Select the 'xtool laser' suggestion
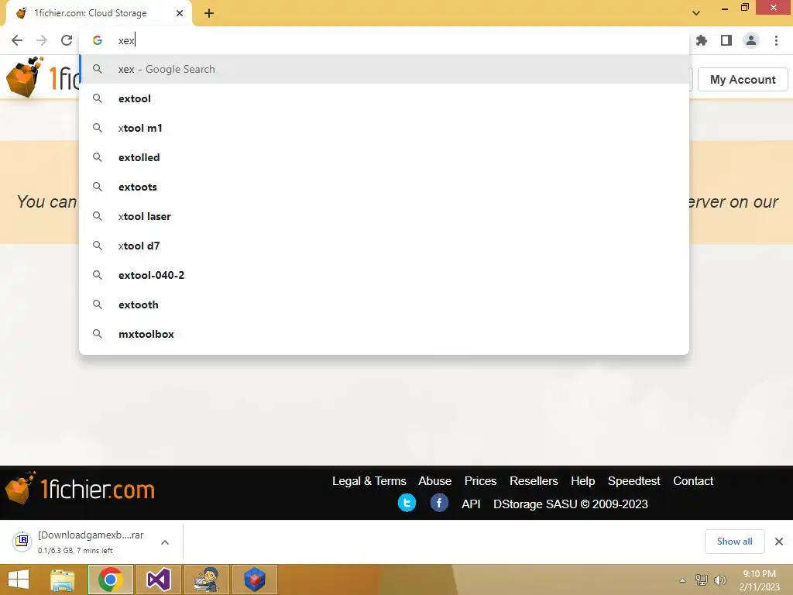Viewport: 793px width, 595px height. click(384, 216)
